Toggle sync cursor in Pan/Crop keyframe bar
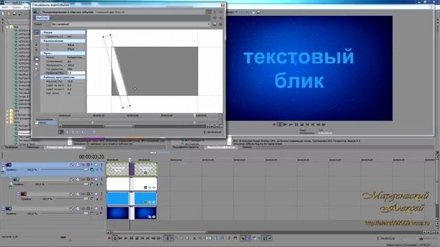Viewport: 440px width, 247px height. [x=61, y=132]
